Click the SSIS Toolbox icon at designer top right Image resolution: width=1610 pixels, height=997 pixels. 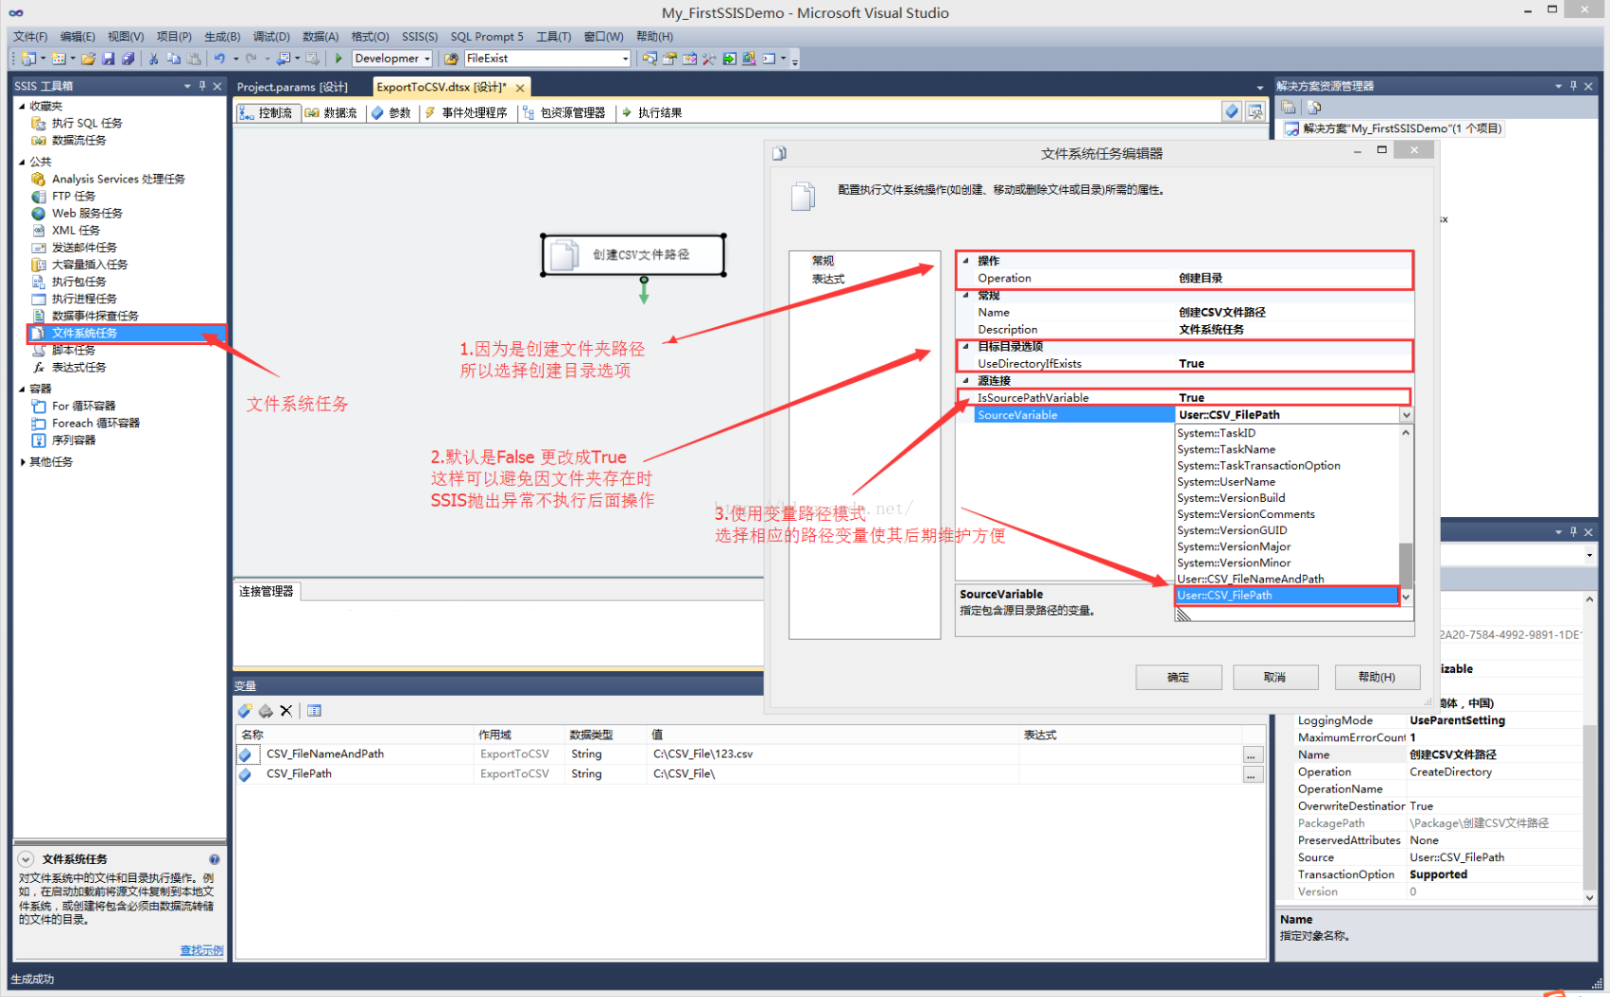[1256, 112]
